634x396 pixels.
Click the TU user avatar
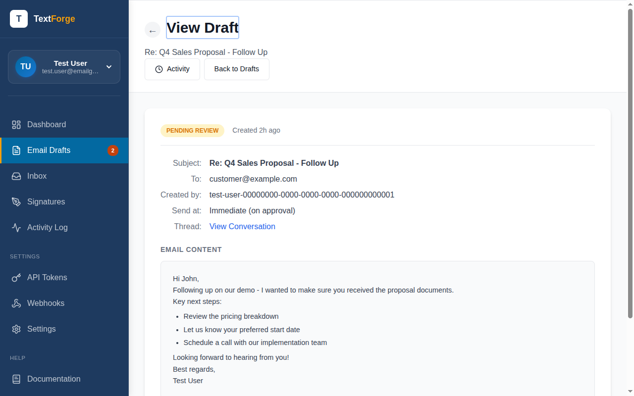pyautogui.click(x=26, y=67)
